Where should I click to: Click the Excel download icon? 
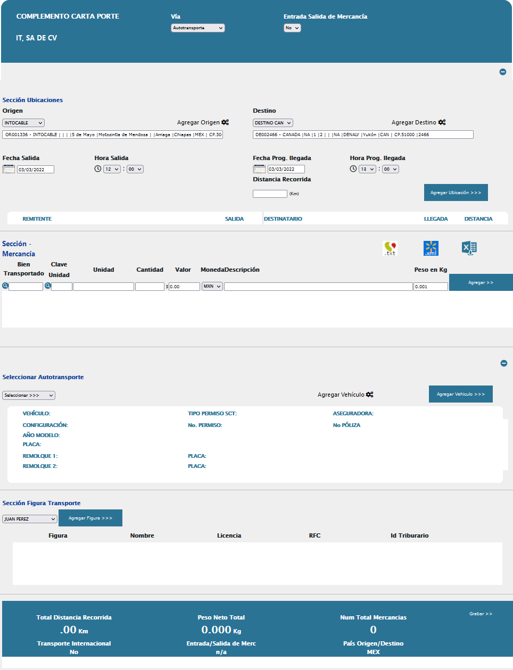pyautogui.click(x=469, y=248)
